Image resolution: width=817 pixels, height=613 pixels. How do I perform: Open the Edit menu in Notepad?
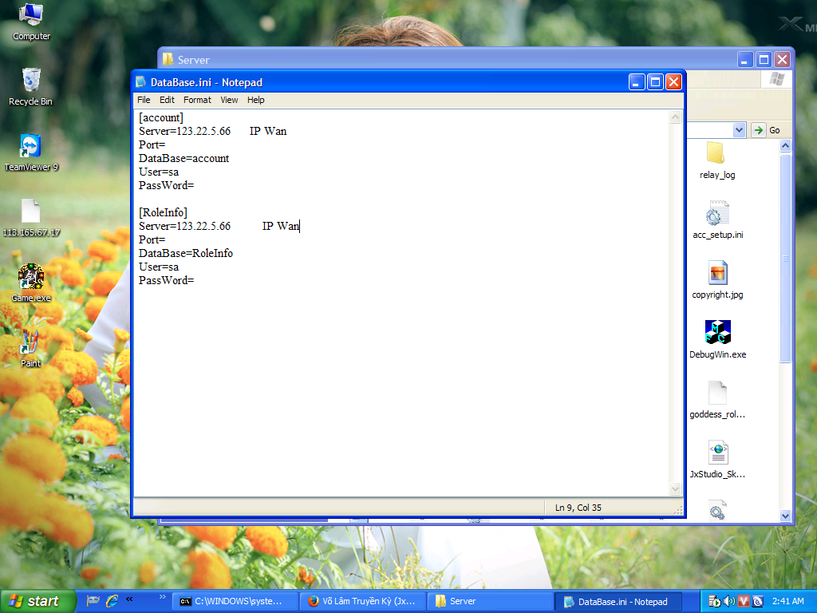(167, 100)
